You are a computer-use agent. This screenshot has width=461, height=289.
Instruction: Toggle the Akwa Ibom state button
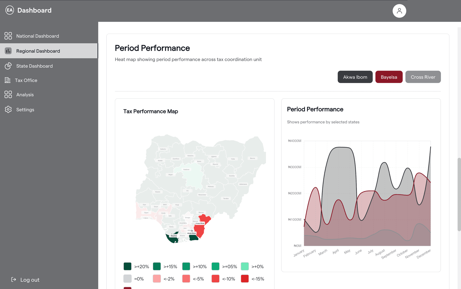355,77
